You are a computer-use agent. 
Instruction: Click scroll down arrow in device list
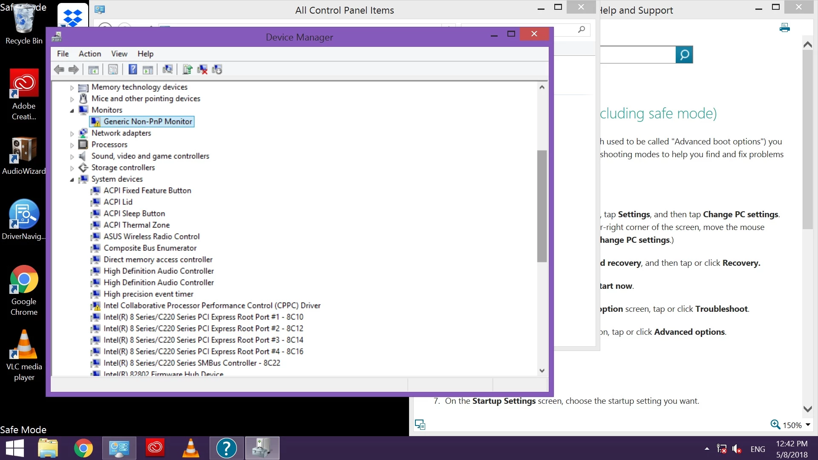541,371
